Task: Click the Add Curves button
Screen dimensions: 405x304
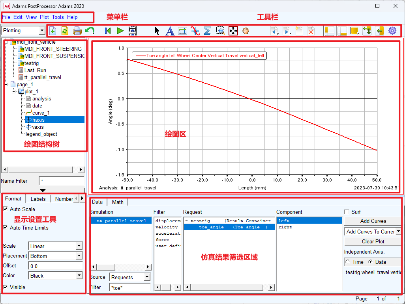Action: pyautogui.click(x=373, y=221)
